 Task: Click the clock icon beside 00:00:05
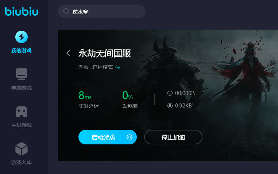pyautogui.click(x=170, y=93)
